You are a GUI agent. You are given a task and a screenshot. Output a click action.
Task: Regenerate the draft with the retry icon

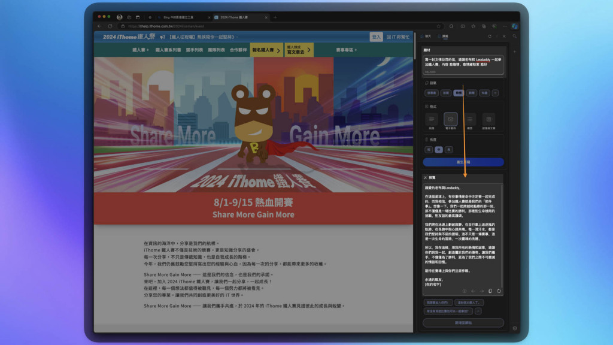pos(499,291)
